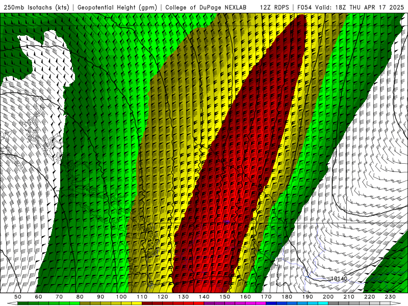Viewport: 408px width, 306px height.
Task: Pick the green swatch, 60–65 kts
Action: [43, 303]
